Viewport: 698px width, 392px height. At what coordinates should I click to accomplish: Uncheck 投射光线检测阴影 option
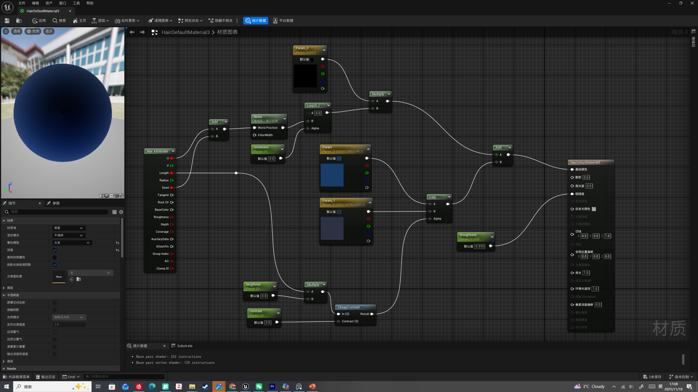[x=54, y=265]
